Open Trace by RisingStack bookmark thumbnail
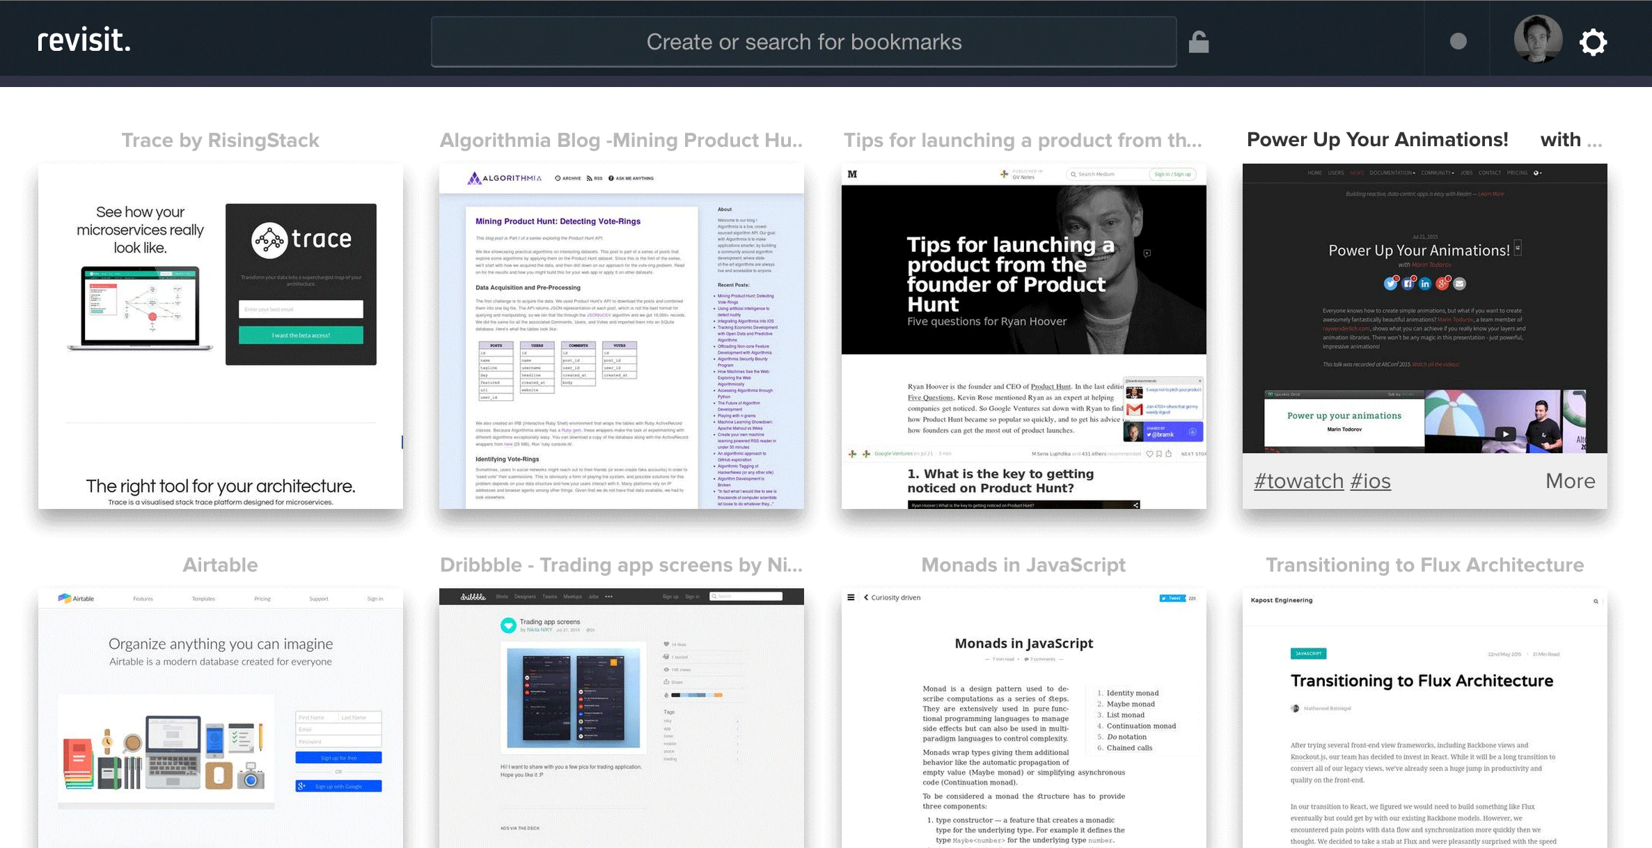This screenshot has height=848, width=1652. (220, 336)
